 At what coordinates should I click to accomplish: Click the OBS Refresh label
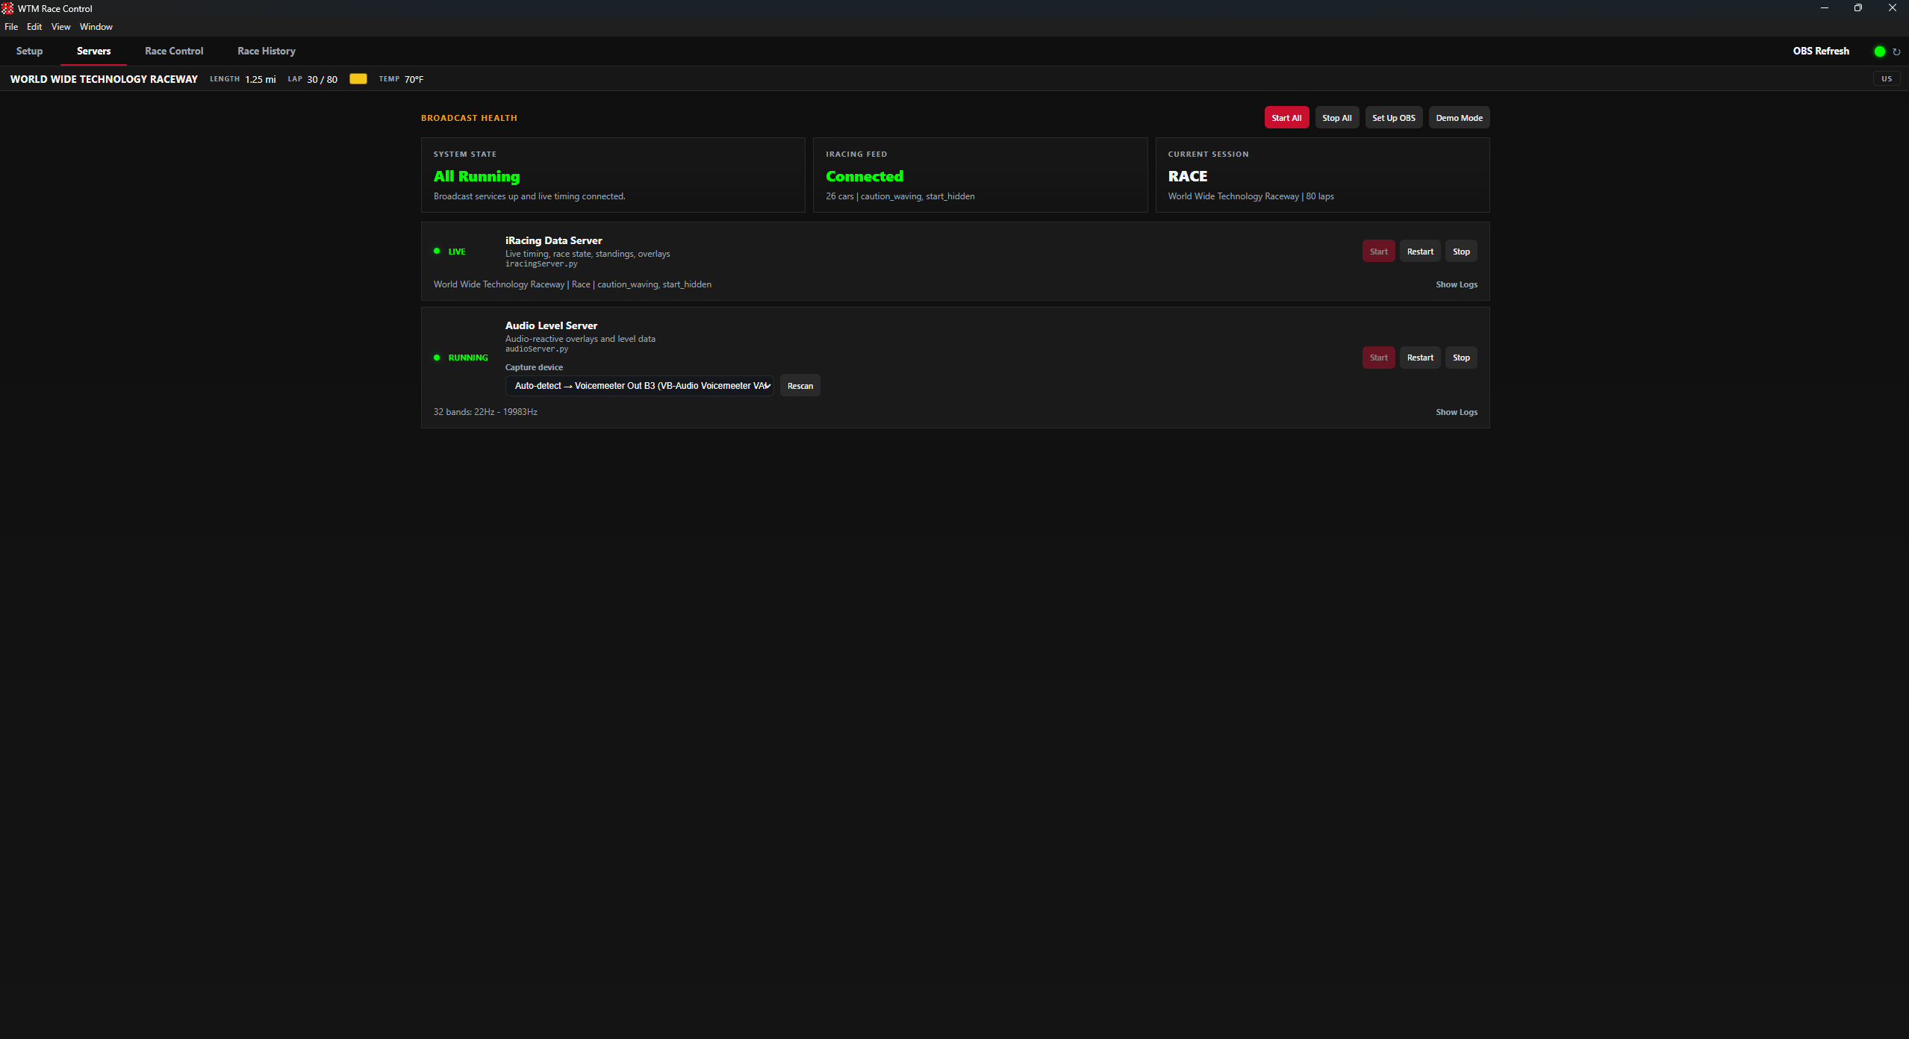click(1821, 51)
